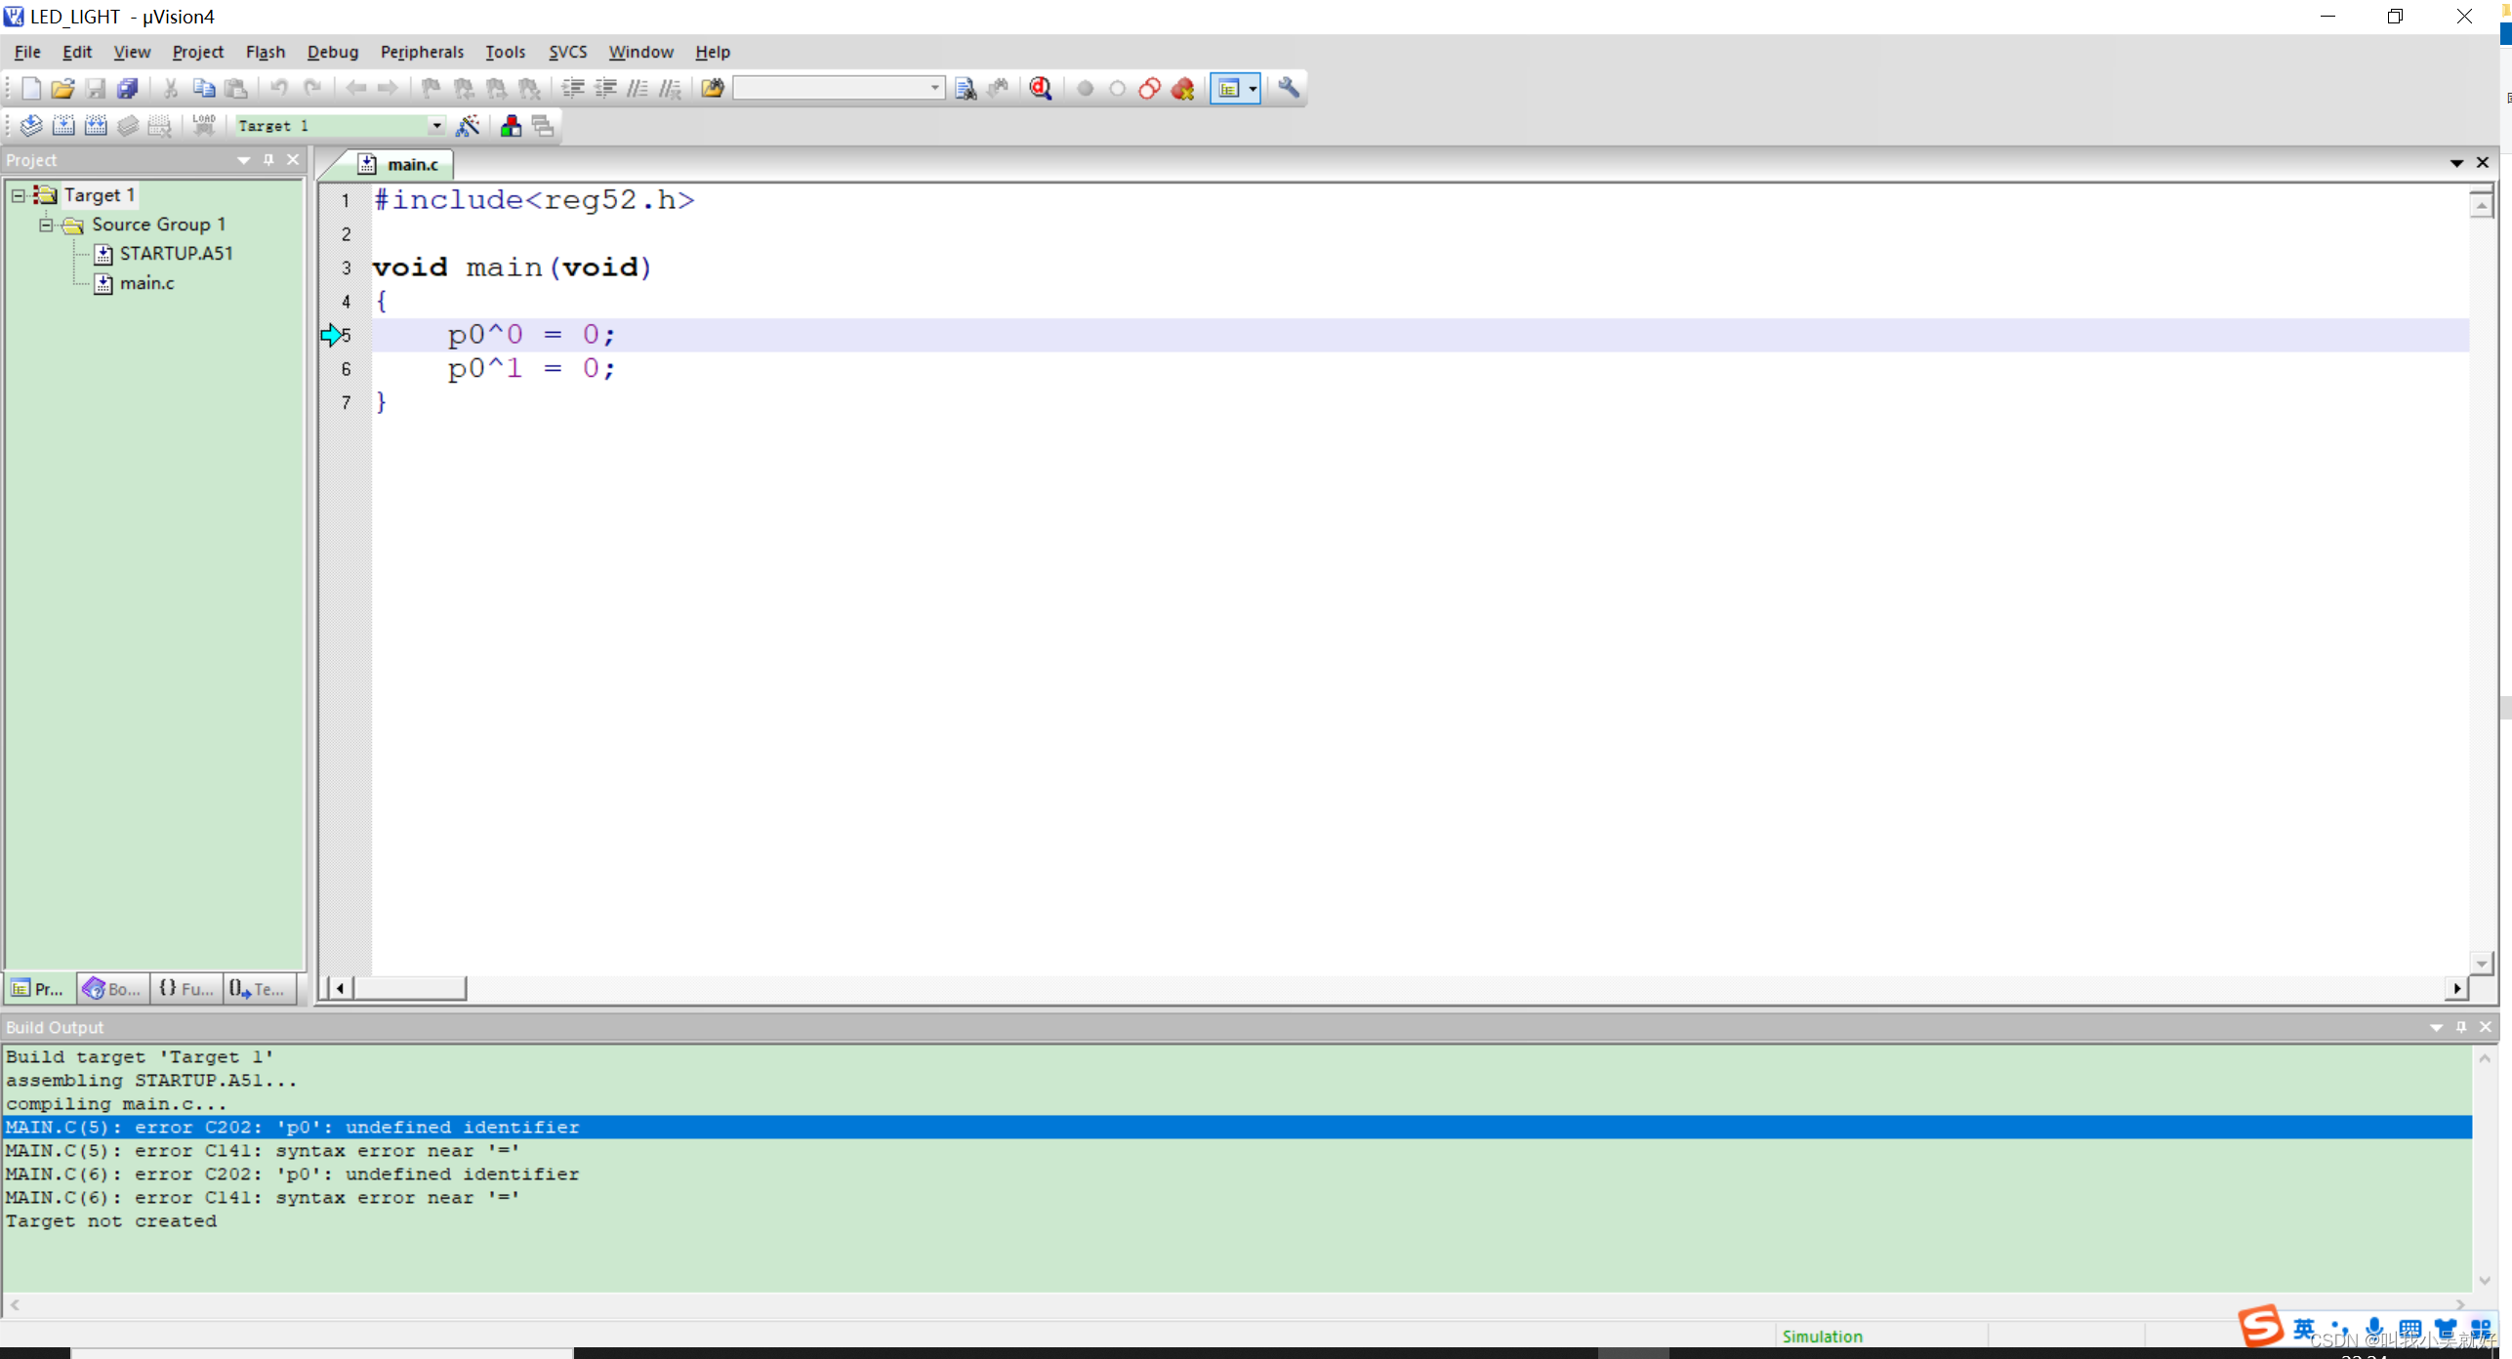This screenshot has width=2512, height=1359.
Task: Toggle Build Output panel pin
Action: pyautogui.click(x=2460, y=1027)
